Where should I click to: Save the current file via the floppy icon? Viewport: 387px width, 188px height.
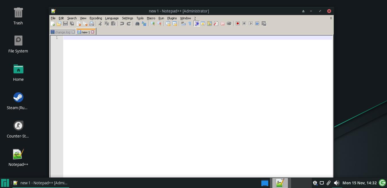tap(65, 24)
